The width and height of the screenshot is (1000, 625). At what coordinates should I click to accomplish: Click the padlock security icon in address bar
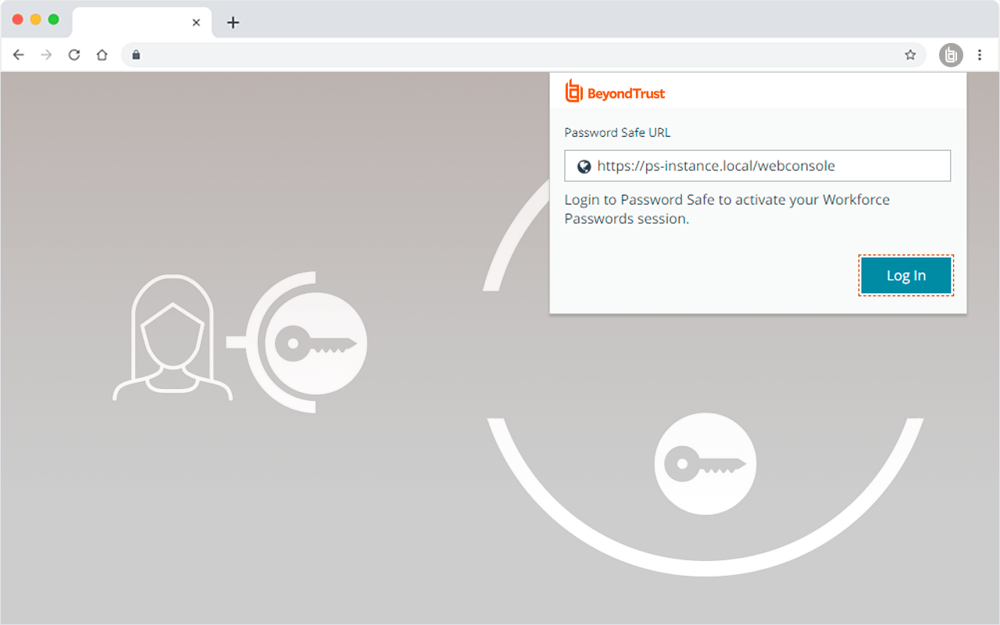tap(136, 55)
